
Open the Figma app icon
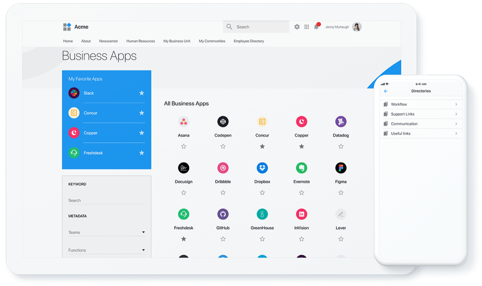click(x=341, y=168)
